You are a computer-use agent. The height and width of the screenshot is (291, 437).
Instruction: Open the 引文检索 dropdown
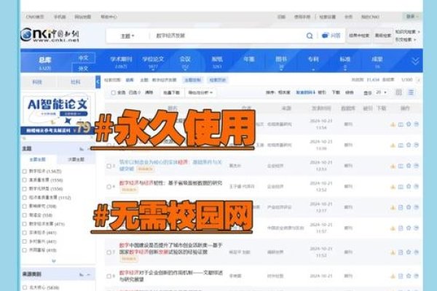[x=406, y=39]
